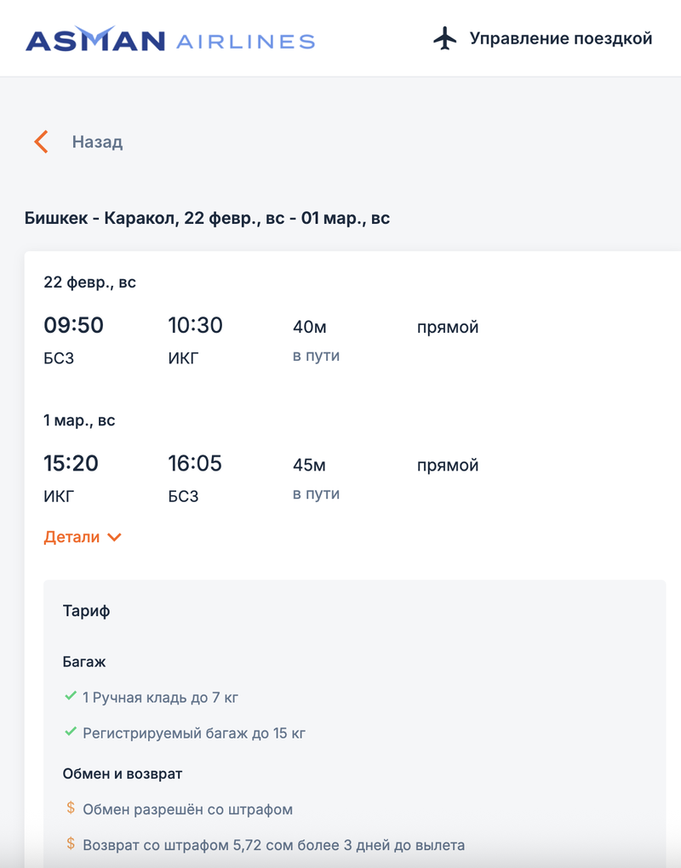Click the checkmark beside Регистрируемый багаж
681x868 pixels.
point(71,732)
